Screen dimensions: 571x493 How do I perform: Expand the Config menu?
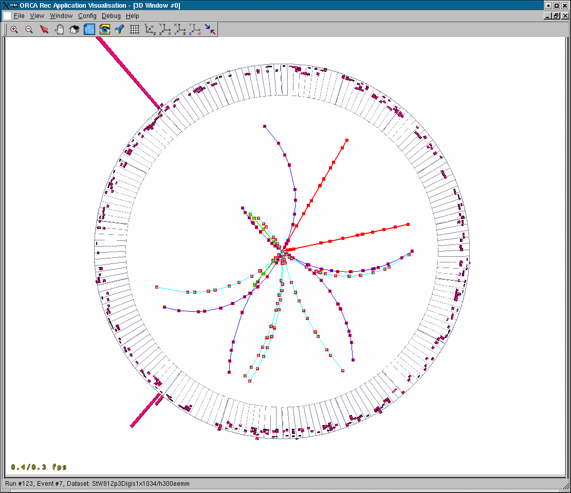[87, 16]
